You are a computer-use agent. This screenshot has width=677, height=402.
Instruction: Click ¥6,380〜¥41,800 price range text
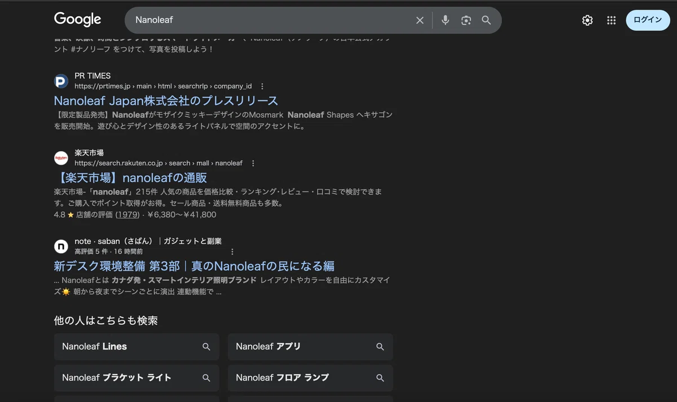point(182,215)
